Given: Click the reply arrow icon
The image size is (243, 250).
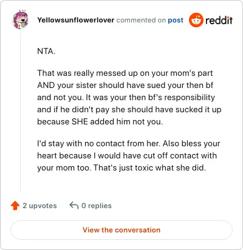Looking at the screenshot, I should 74,205.
